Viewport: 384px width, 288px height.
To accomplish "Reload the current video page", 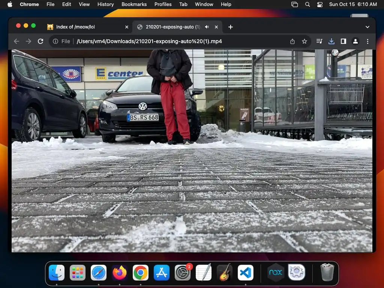I will pos(40,41).
